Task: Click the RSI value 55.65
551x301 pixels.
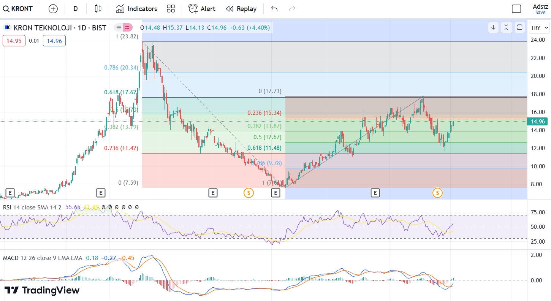Action: coord(73,207)
